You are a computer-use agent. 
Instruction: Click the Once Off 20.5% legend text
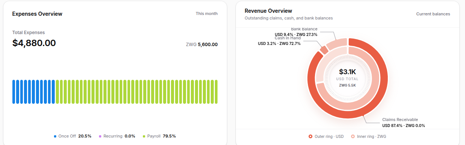point(75,136)
